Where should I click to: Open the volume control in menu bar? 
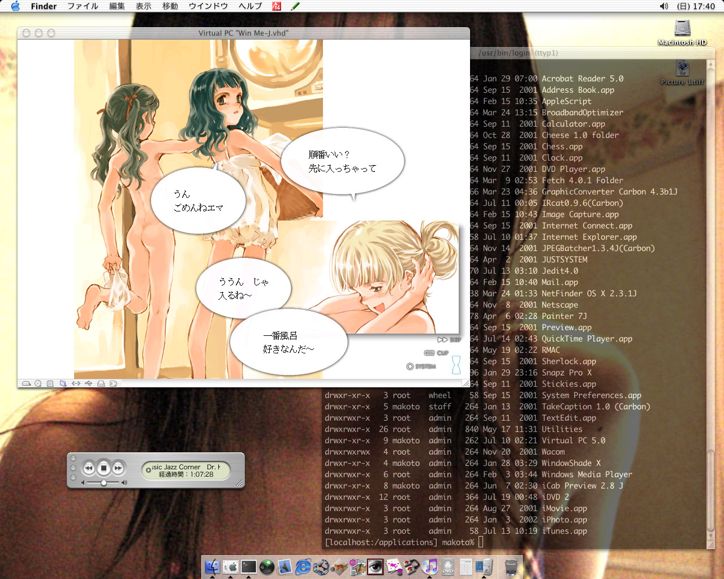tap(664, 6)
